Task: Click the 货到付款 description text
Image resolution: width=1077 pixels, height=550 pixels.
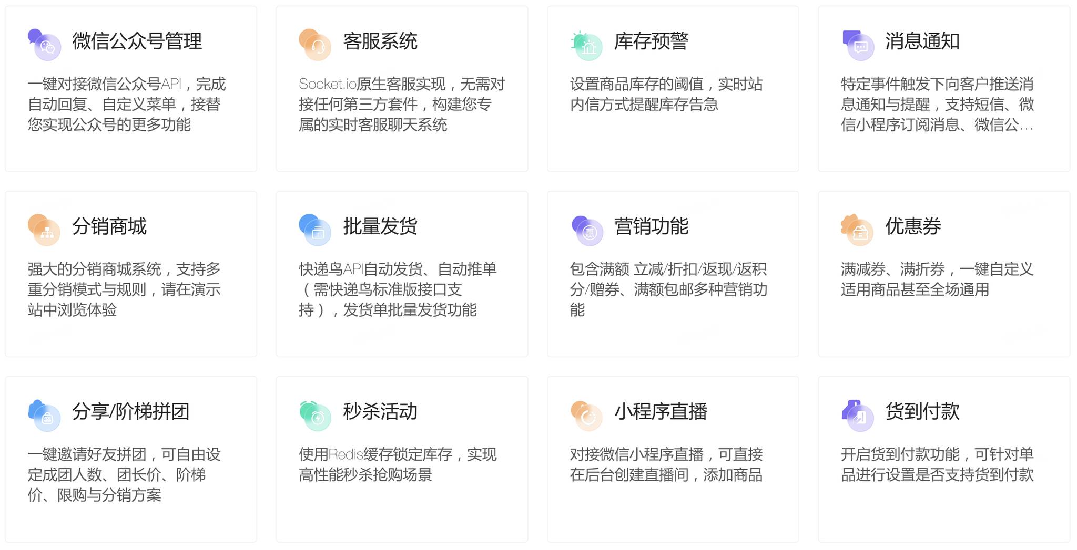Action: click(x=937, y=464)
